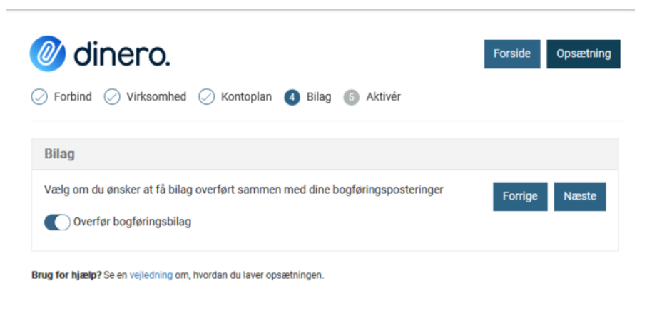Click the checkmark icon beside Forbind

[39, 97]
